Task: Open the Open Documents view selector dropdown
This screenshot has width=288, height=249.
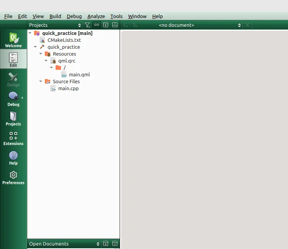Action: [x=64, y=244]
